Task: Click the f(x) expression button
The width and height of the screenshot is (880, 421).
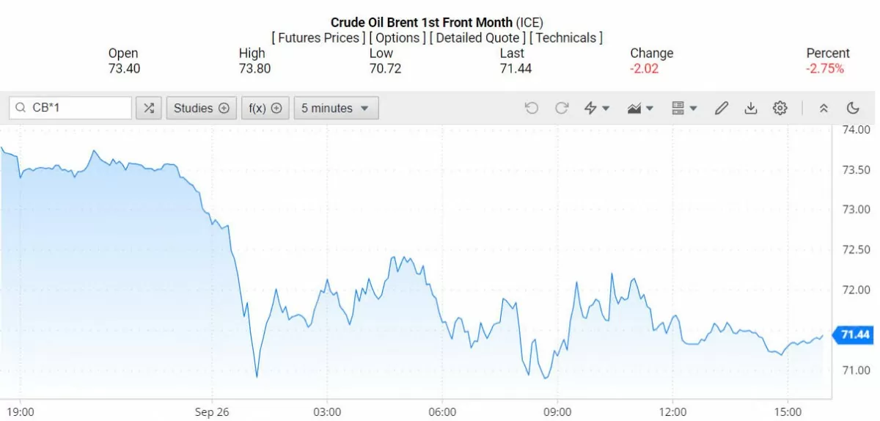Action: click(265, 109)
